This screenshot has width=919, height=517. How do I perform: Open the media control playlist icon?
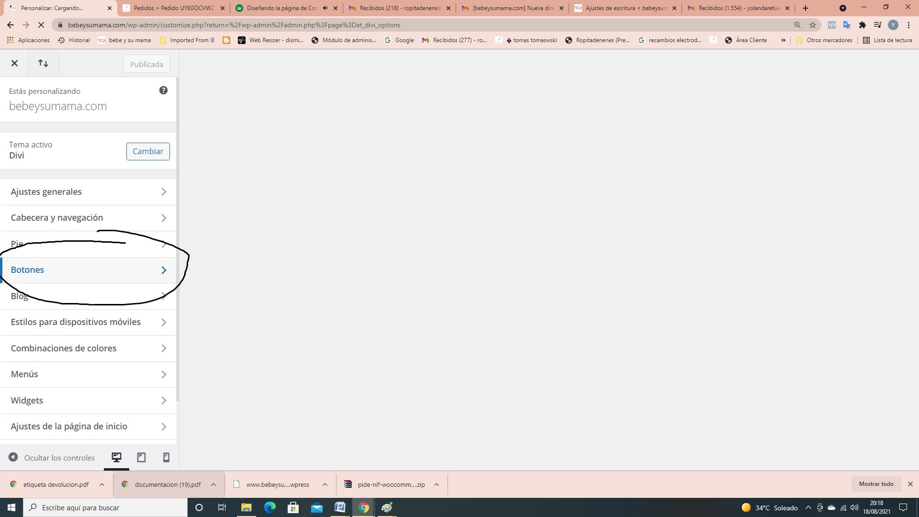click(x=877, y=25)
